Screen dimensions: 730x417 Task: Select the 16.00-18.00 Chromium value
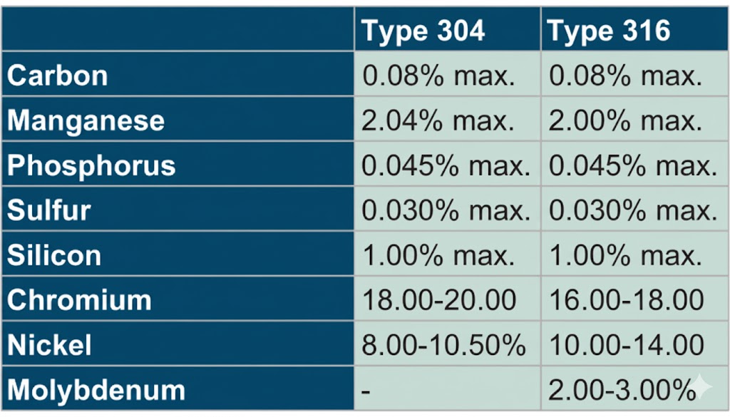pos(627,300)
